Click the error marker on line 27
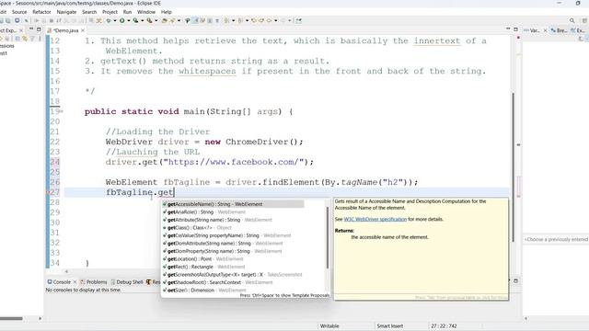Image resolution: width=589 pixels, height=331 pixels. click(48, 192)
